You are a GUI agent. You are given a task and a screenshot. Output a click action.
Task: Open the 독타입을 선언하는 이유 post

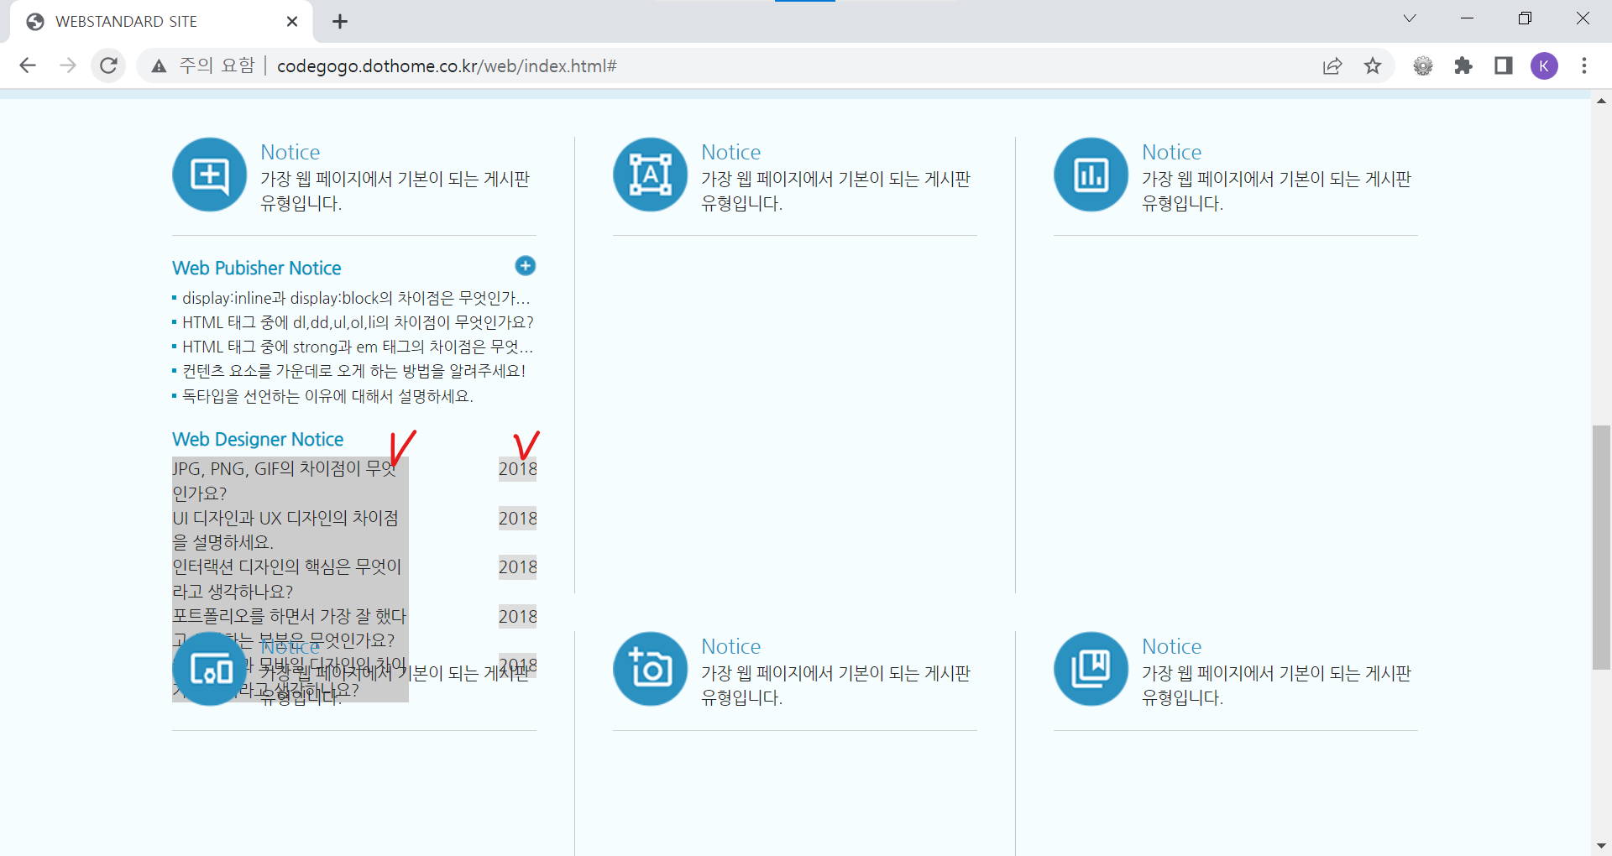coord(327,395)
